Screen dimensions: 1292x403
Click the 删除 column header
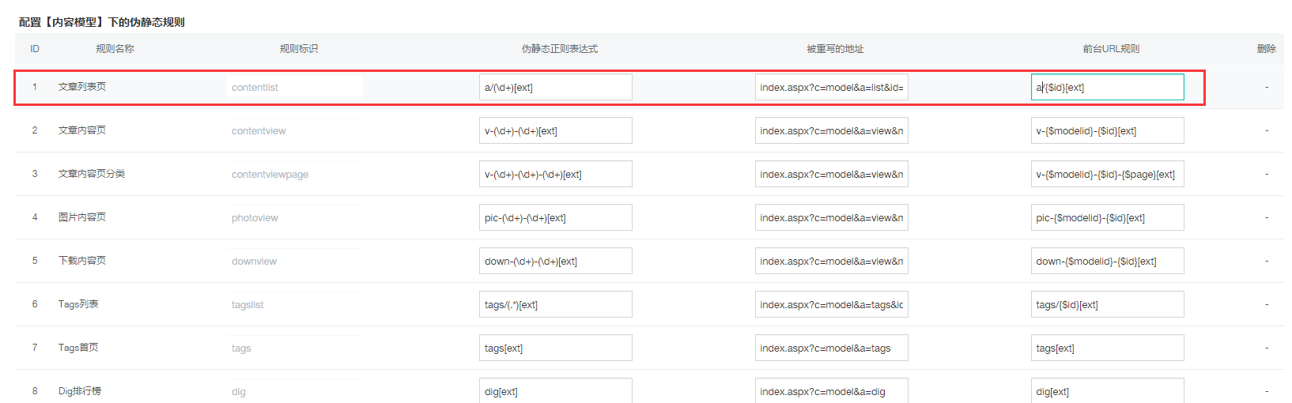coord(1266,49)
